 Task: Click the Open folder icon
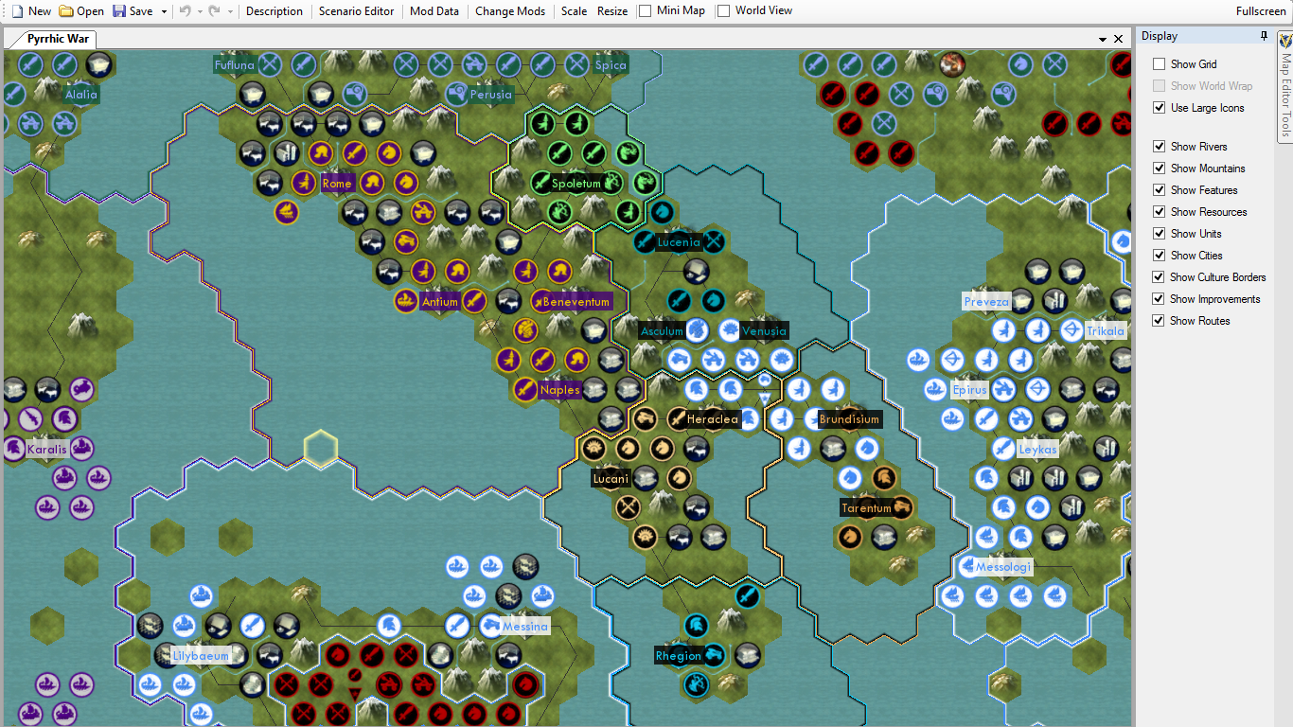66,11
